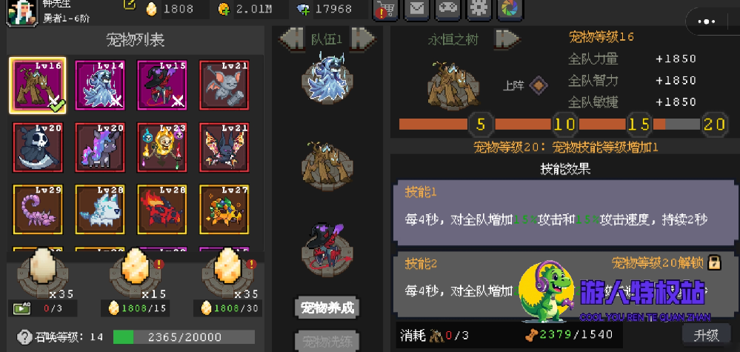
Task: Open the settings gear icon
Action: (x=479, y=10)
